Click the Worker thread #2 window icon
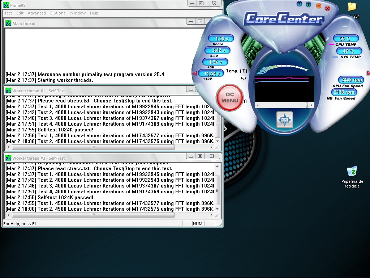Viewport: 370px width, 278px height. 8,158
